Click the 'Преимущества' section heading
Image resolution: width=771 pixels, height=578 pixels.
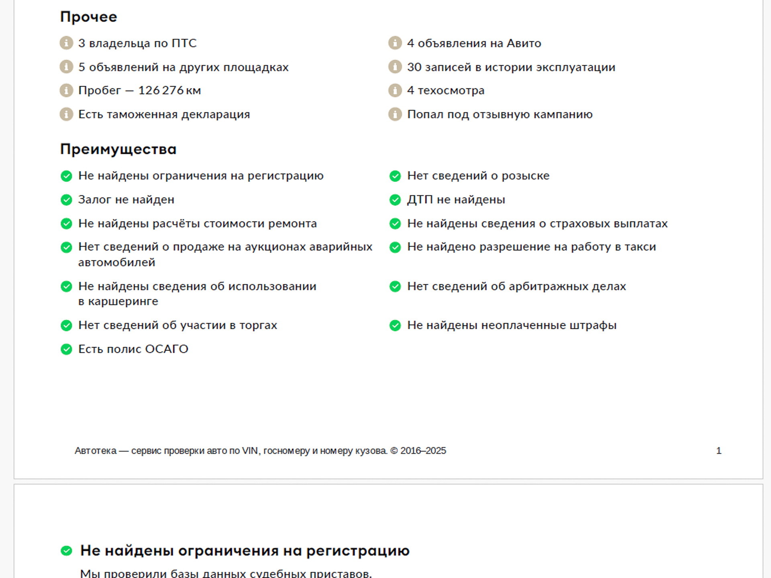click(x=118, y=149)
